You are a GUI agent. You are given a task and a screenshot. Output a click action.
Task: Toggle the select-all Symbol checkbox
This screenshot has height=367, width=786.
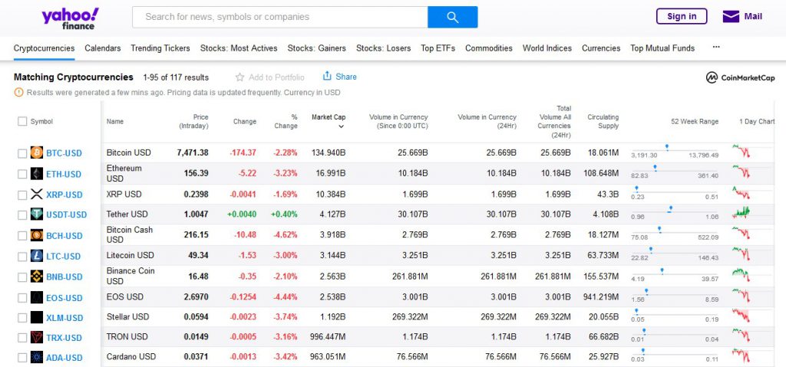(x=22, y=121)
